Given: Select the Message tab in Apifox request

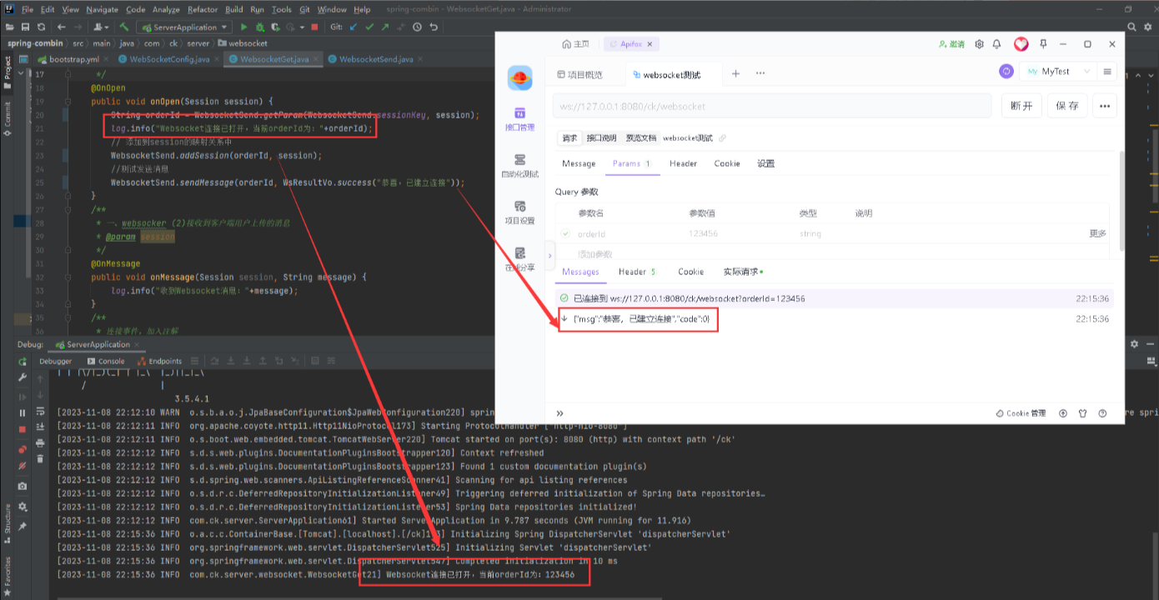Looking at the screenshot, I should pyautogui.click(x=579, y=163).
